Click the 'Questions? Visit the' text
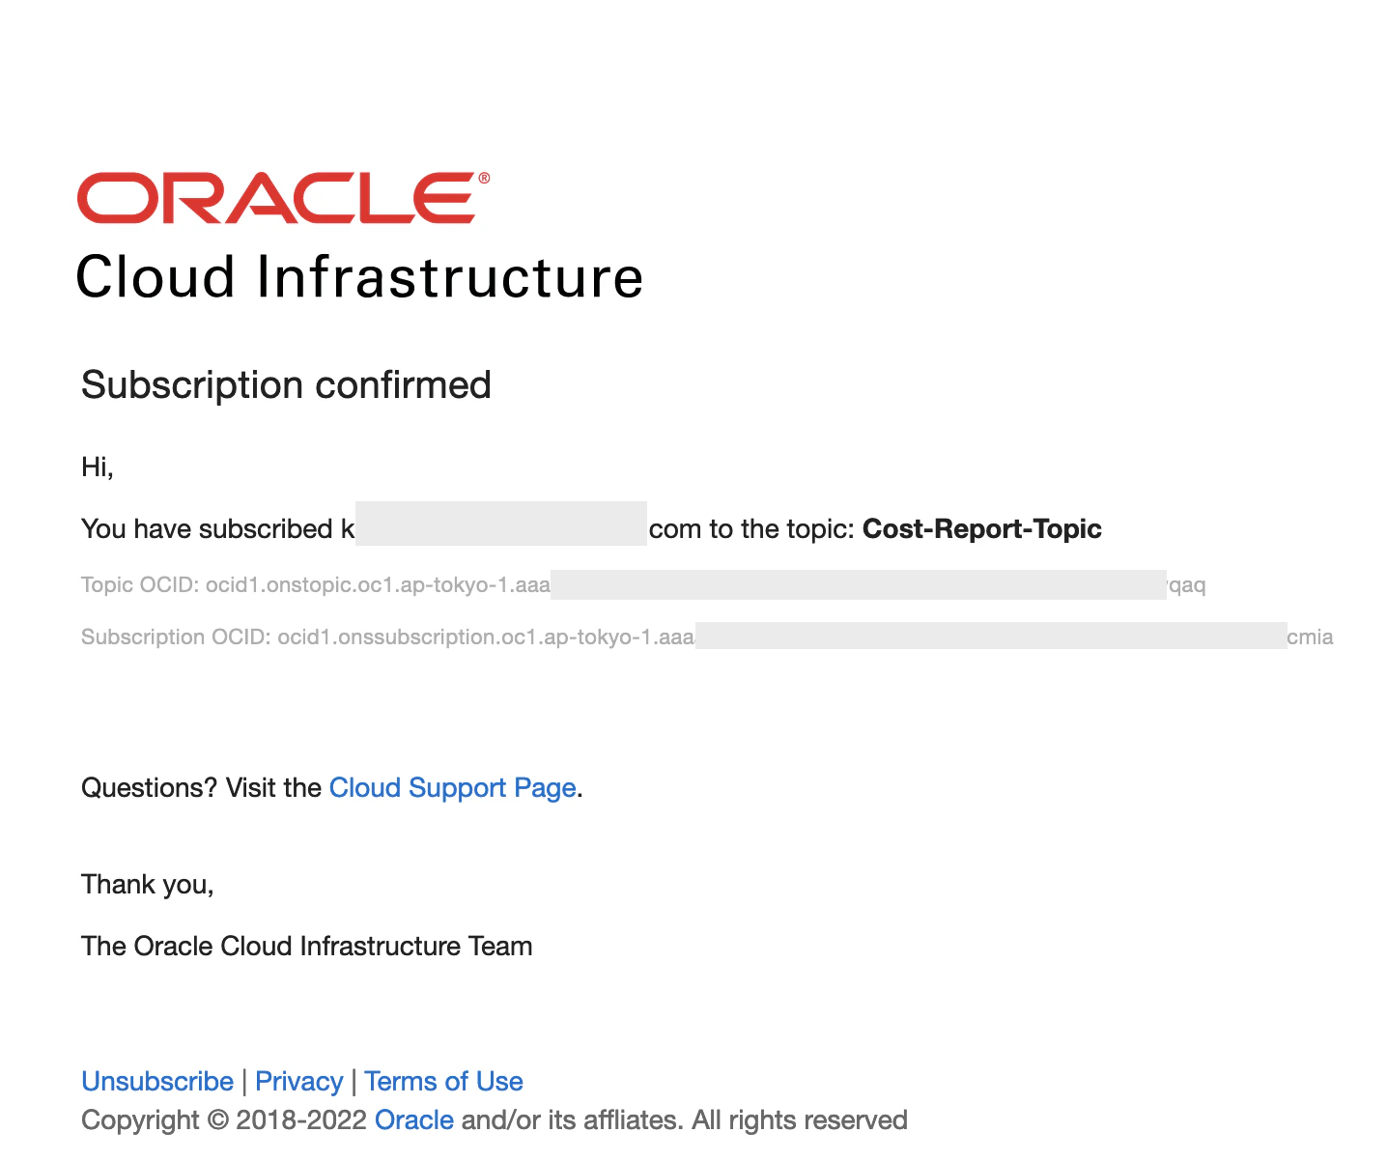Viewport: 1387px width, 1161px height. (201, 788)
